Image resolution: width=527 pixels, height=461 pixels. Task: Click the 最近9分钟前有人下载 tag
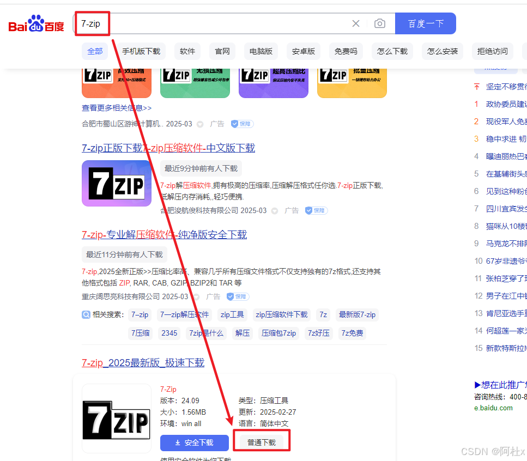(201, 168)
